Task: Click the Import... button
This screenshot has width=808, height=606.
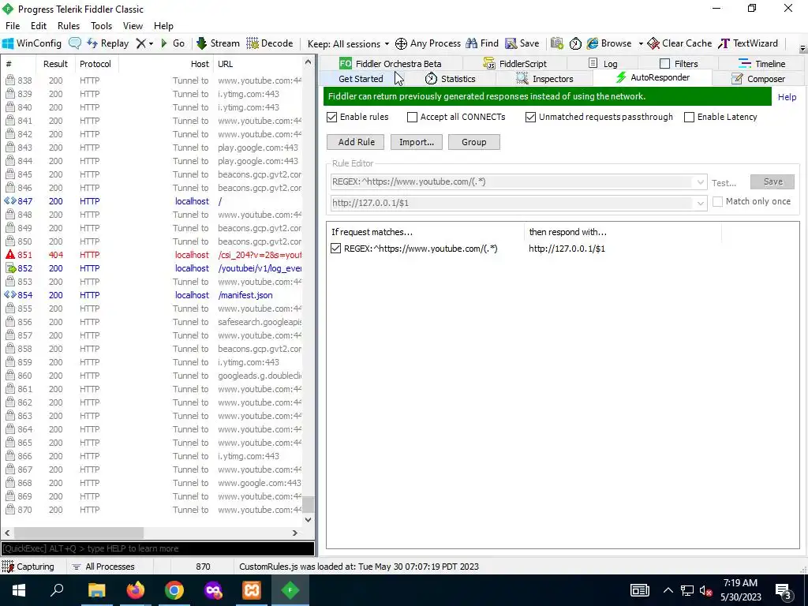Action: click(x=417, y=142)
